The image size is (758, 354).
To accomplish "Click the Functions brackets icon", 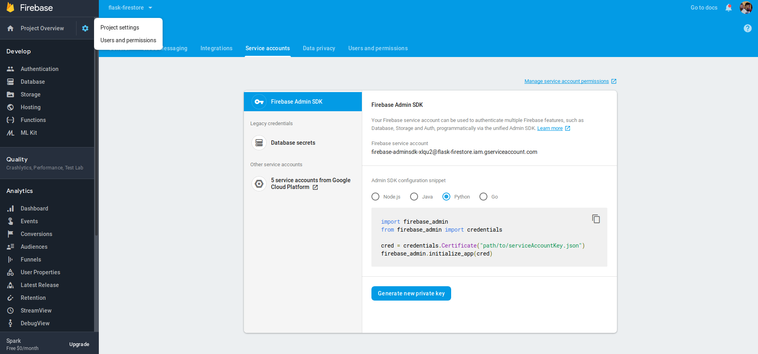I will (x=10, y=120).
